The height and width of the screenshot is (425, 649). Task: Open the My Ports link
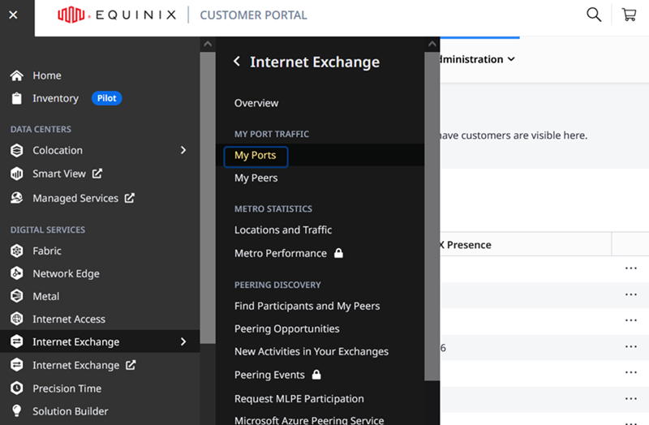click(x=256, y=156)
